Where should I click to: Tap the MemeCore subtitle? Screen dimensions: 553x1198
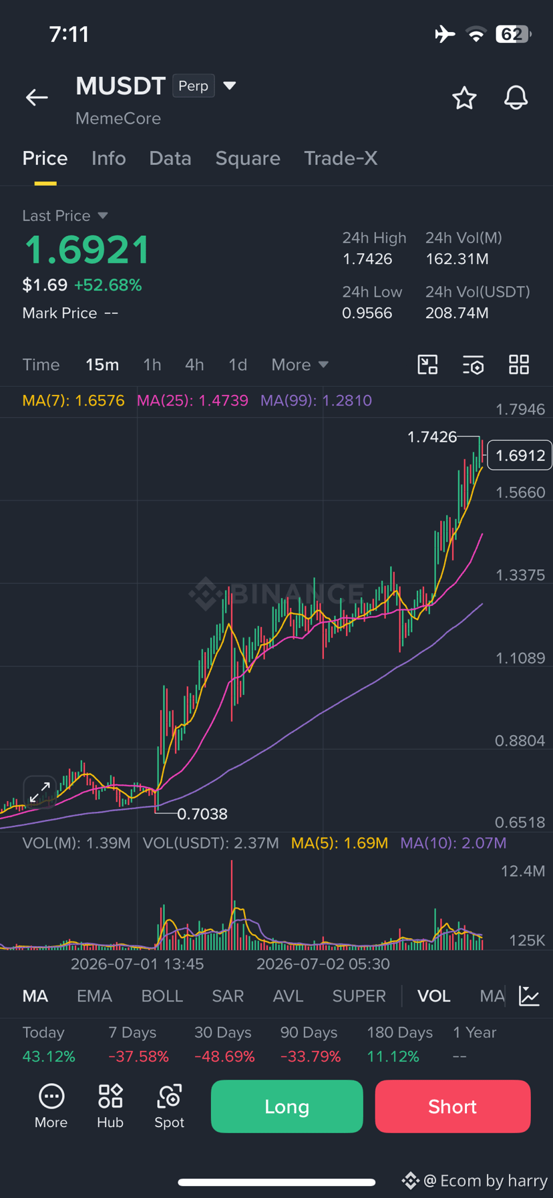(118, 118)
